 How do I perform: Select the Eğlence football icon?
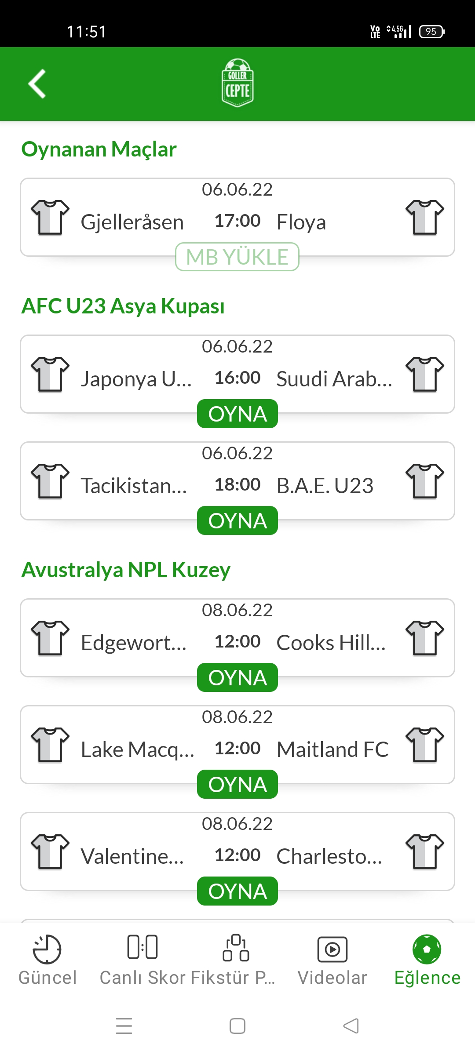tap(427, 949)
